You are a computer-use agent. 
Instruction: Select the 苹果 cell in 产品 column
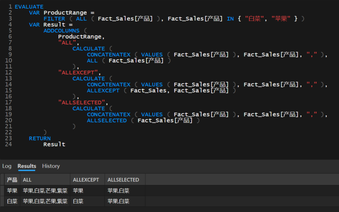tap(12, 191)
